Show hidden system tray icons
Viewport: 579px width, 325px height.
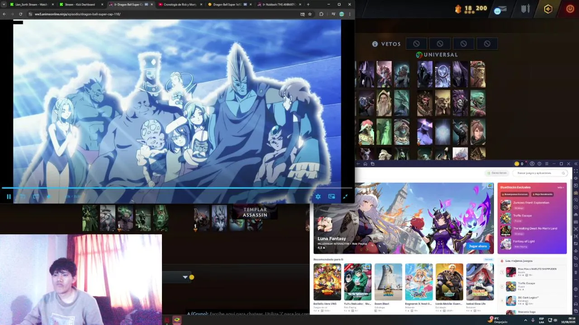(x=525, y=320)
